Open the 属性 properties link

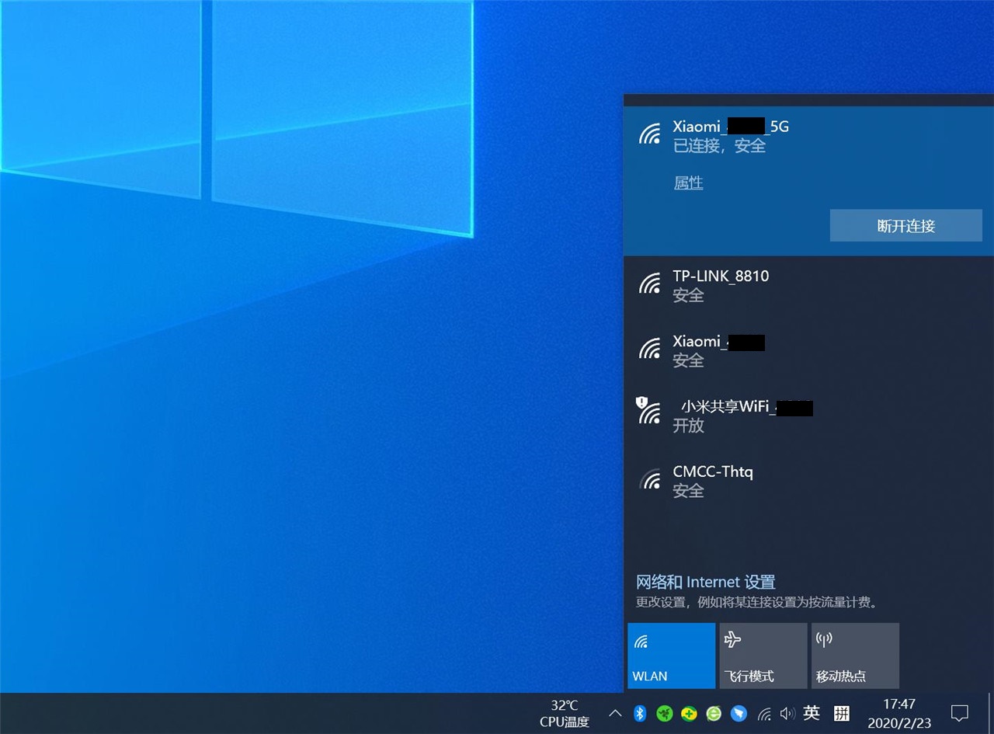click(x=688, y=183)
